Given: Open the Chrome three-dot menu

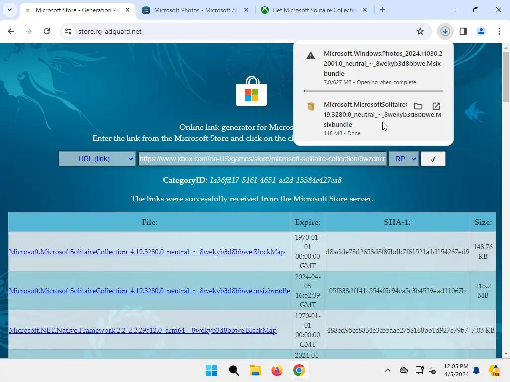Looking at the screenshot, I should (x=499, y=31).
